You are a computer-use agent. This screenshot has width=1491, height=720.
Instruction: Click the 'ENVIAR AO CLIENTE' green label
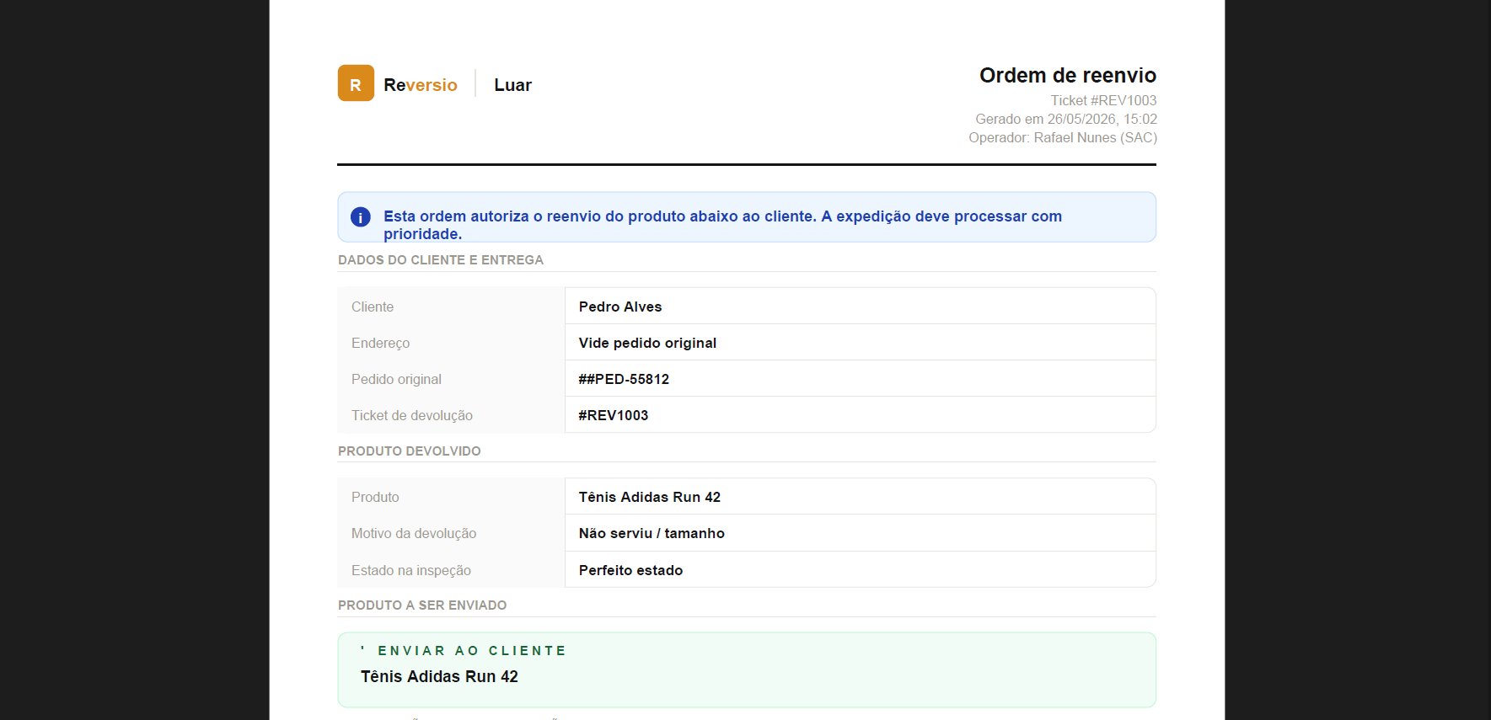pyautogui.click(x=472, y=651)
